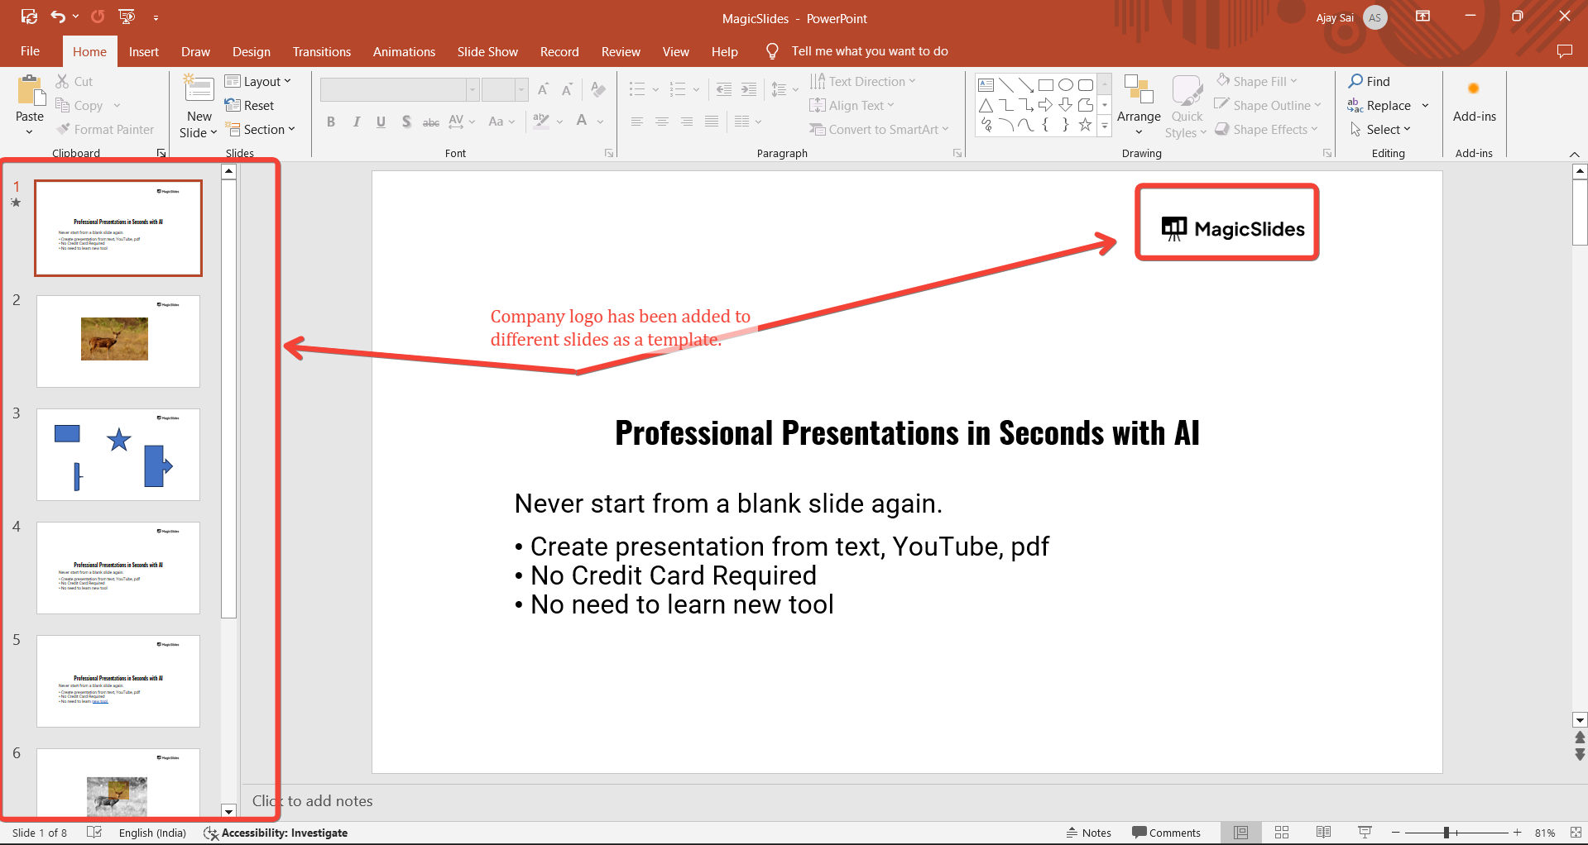
Task: Click the zoom slider handle
Action: click(x=1446, y=833)
